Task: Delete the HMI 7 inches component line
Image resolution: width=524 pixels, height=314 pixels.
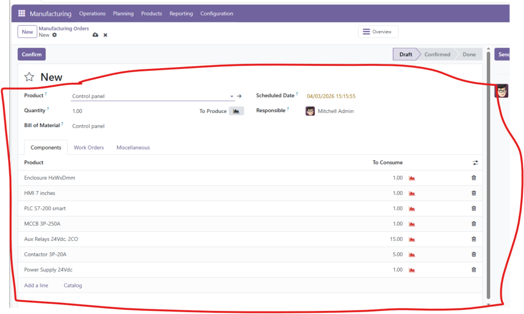Action: click(x=473, y=193)
